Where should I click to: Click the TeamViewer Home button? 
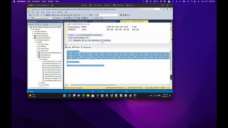tap(84, 5)
